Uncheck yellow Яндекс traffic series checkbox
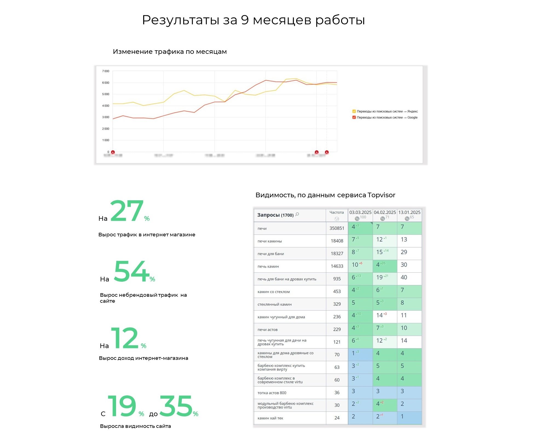 [x=354, y=111]
